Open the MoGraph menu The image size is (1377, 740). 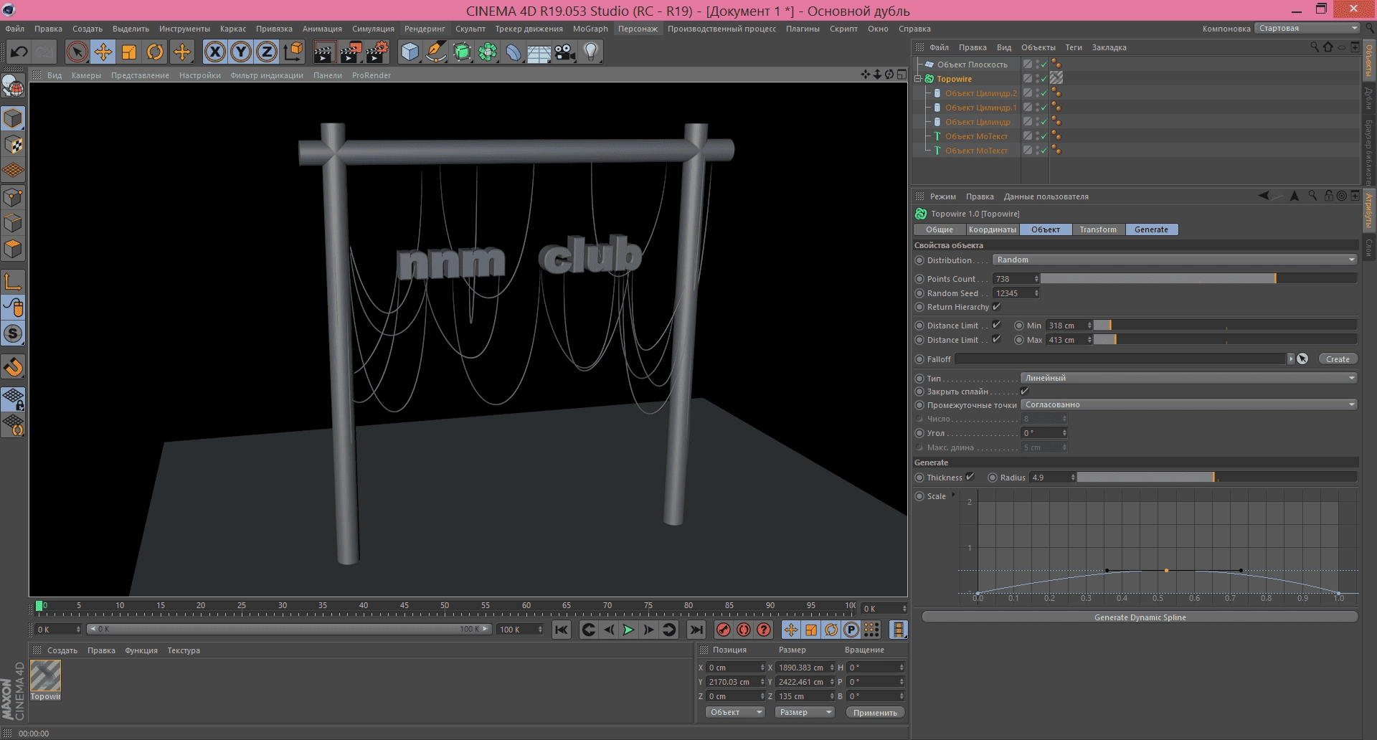(590, 29)
